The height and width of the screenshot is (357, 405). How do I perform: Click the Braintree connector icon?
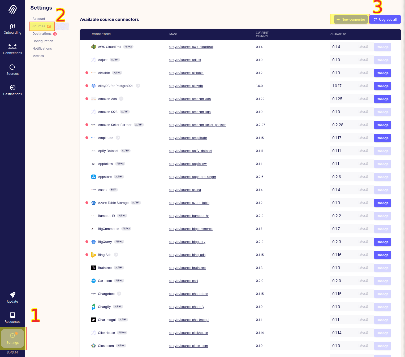[x=93, y=268]
